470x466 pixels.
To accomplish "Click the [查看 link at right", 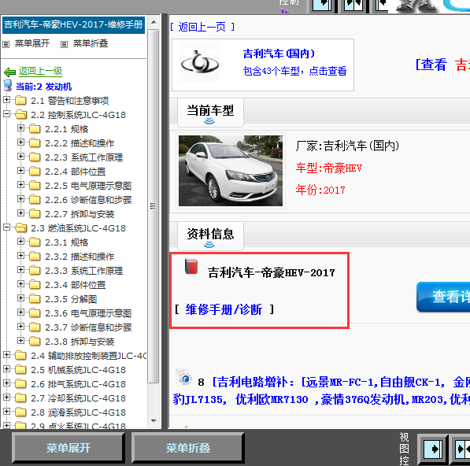I will coord(431,65).
